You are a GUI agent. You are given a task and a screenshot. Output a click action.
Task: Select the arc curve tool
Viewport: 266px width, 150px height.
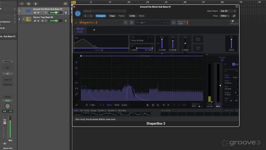(x=76, y=88)
